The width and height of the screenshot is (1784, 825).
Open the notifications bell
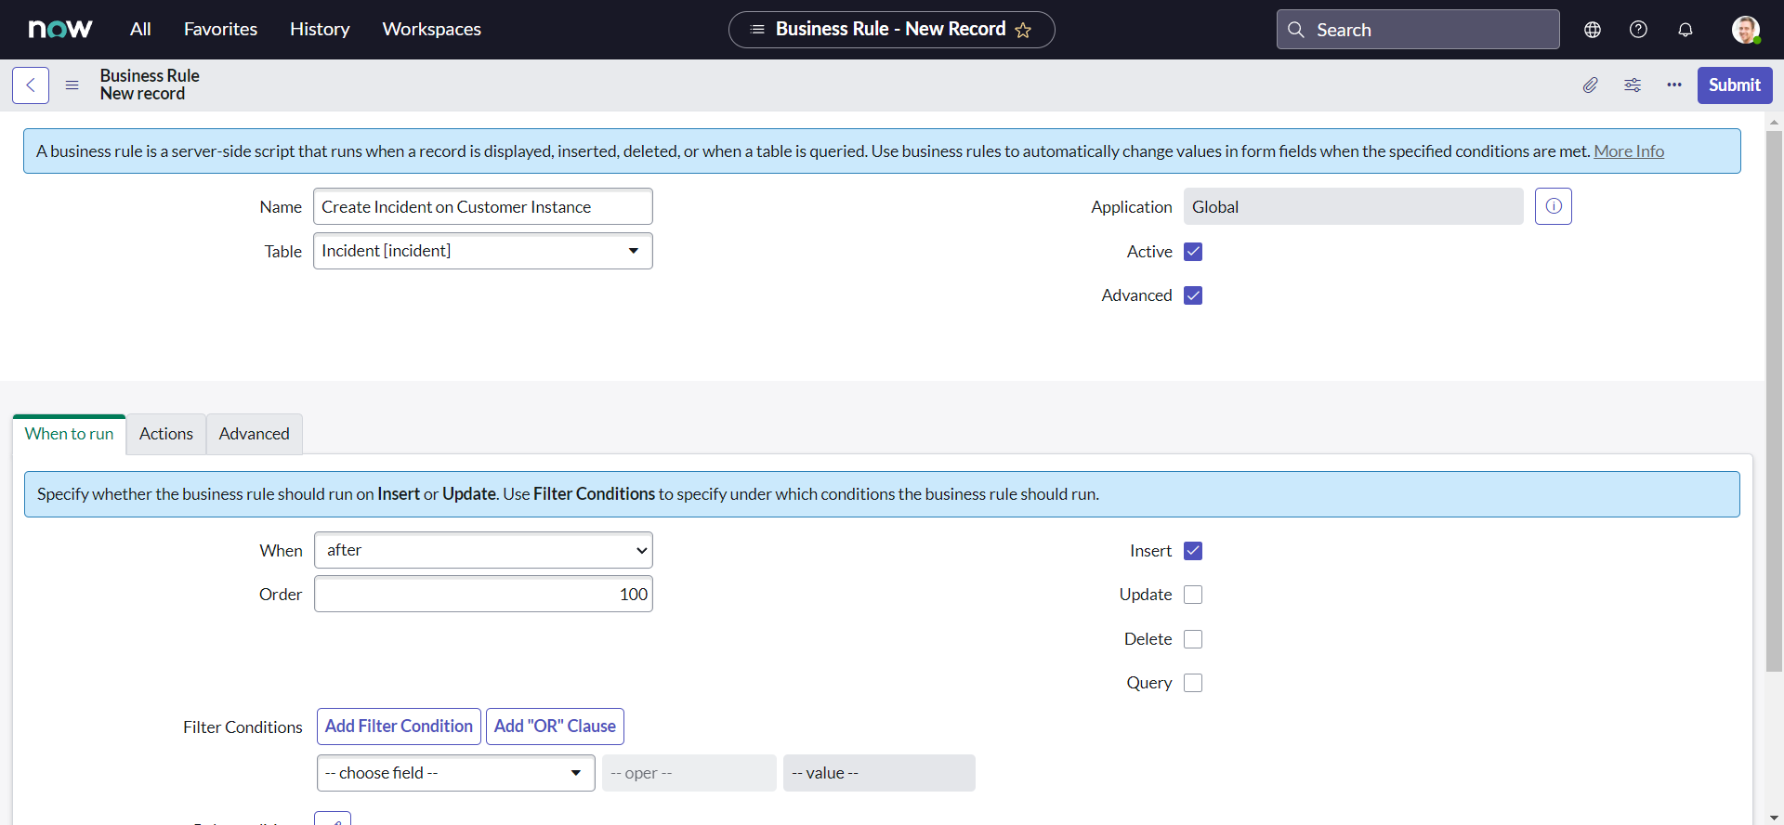[1686, 30]
